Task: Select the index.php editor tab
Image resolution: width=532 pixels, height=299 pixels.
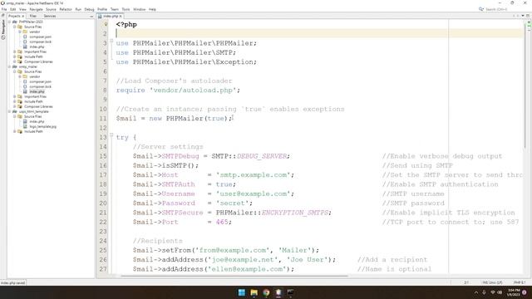Action: point(111,17)
